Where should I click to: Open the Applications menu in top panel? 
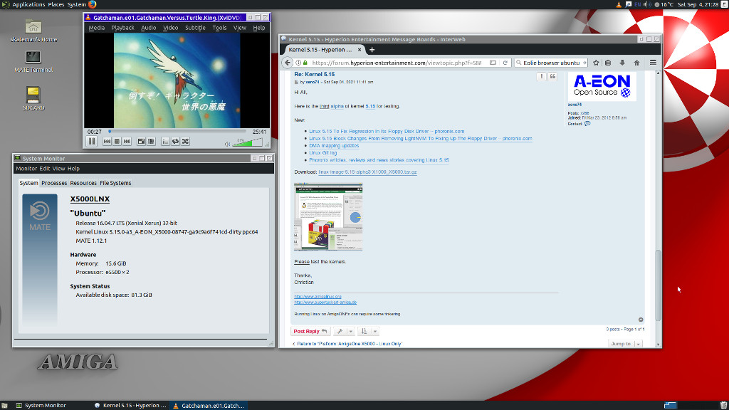point(28,5)
